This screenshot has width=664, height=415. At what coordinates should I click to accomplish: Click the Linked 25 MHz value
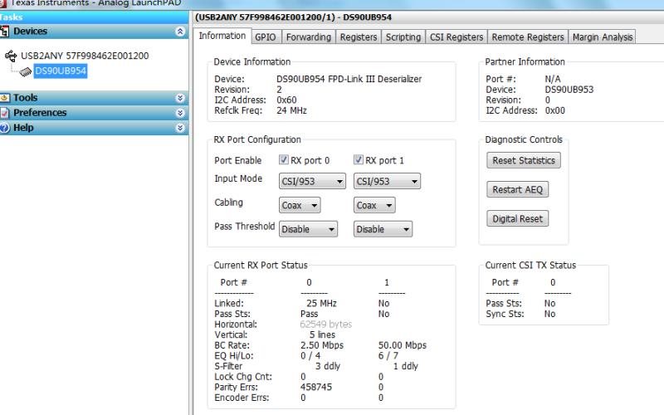321,303
